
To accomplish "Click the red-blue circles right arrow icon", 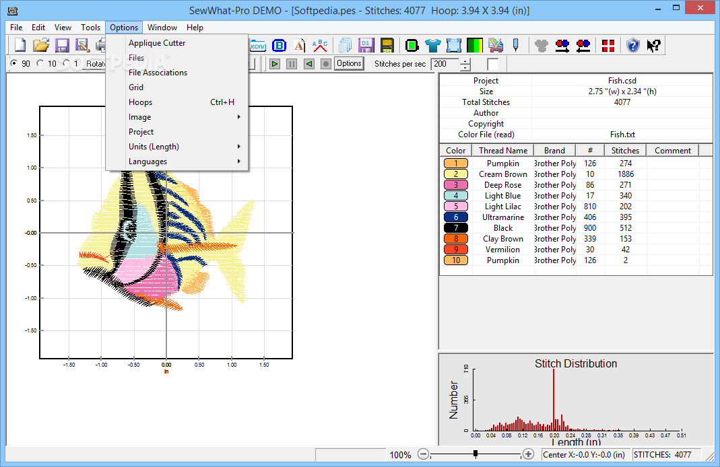I will pos(562,45).
